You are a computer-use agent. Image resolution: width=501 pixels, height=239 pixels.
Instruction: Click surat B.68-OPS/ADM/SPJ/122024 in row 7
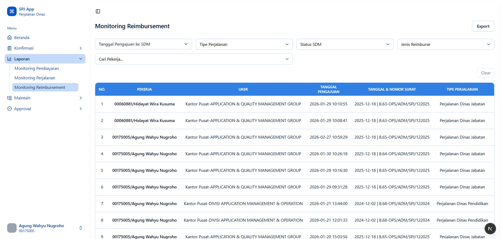point(392,204)
